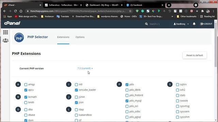This screenshot has width=218, height=122.
Task: Uncheck the pdo_mysql extension
Action: [127, 101]
